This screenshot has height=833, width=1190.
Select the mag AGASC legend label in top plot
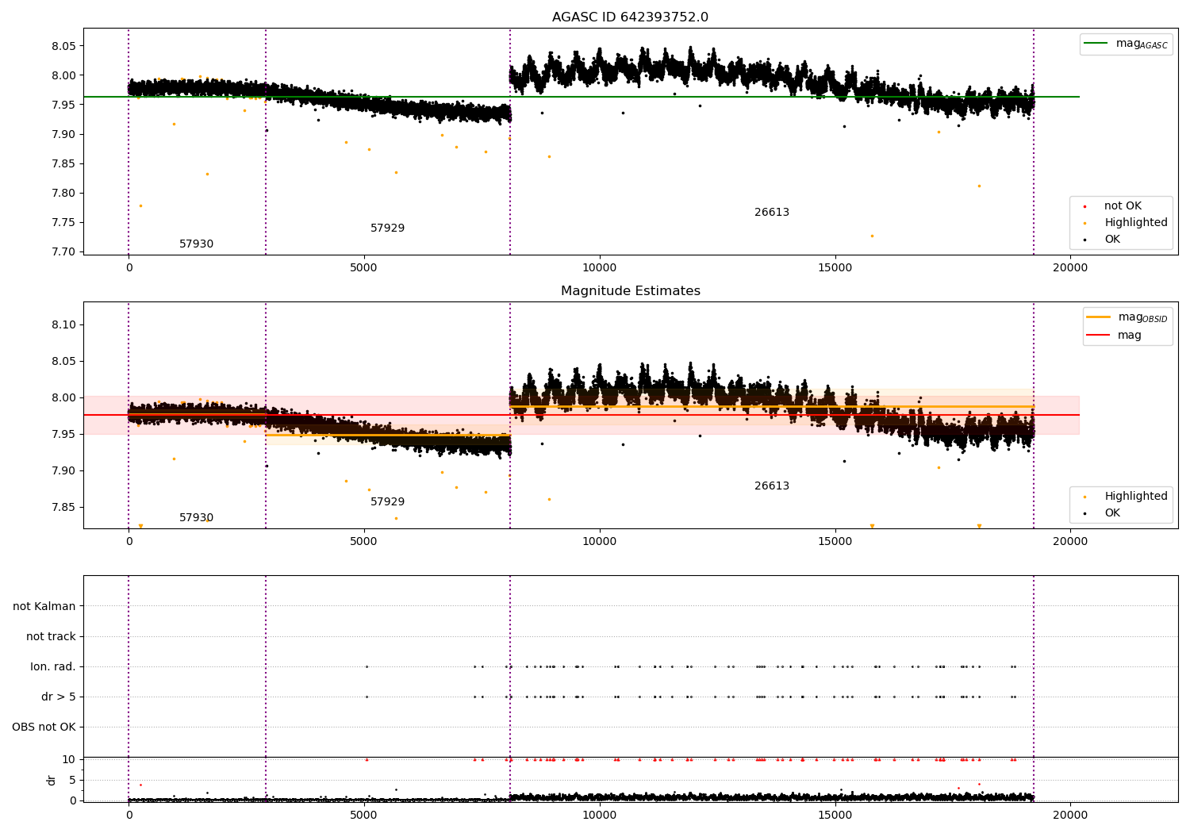click(1142, 44)
